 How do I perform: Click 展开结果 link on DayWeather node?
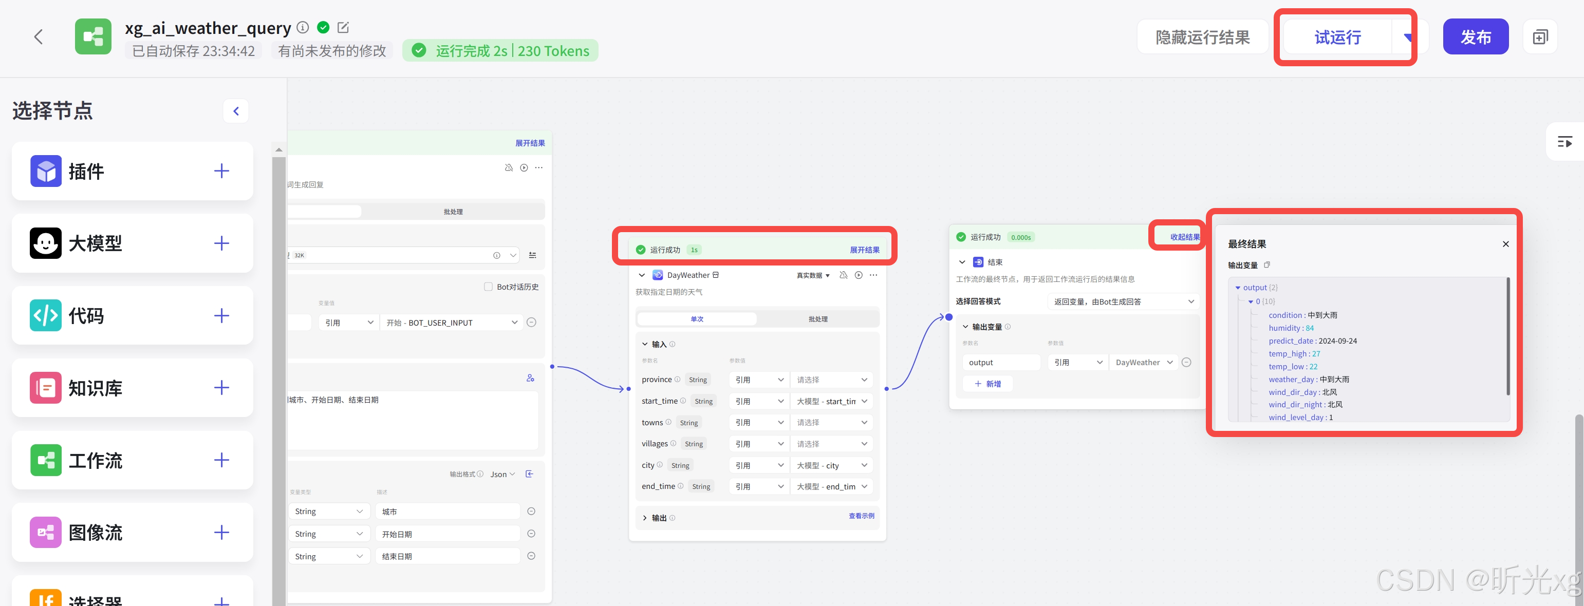click(865, 250)
